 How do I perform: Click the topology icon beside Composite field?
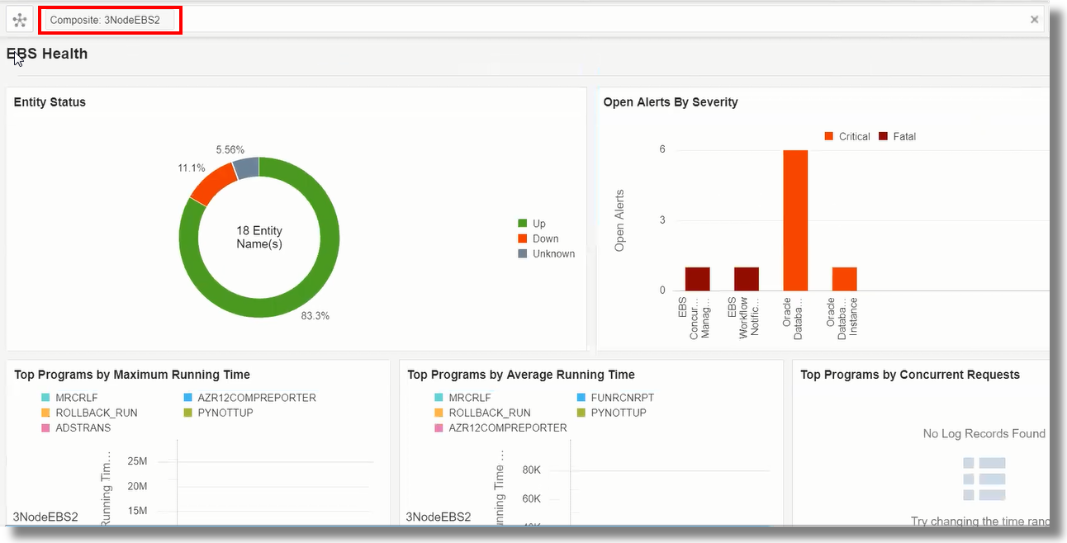(x=20, y=20)
